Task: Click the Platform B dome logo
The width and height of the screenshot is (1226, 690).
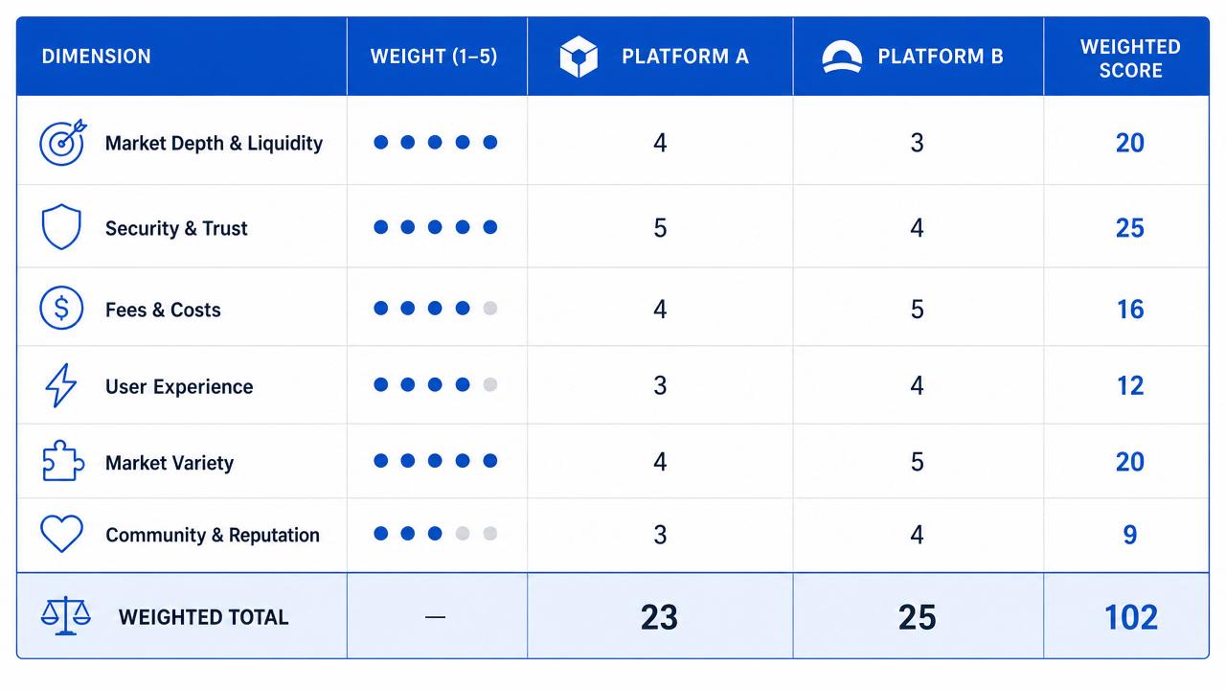Action: [842, 57]
